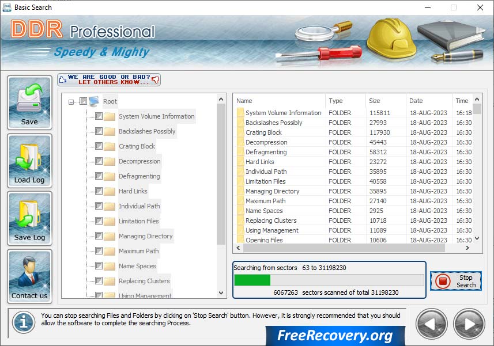Select the Opening Files row in list

353,239
